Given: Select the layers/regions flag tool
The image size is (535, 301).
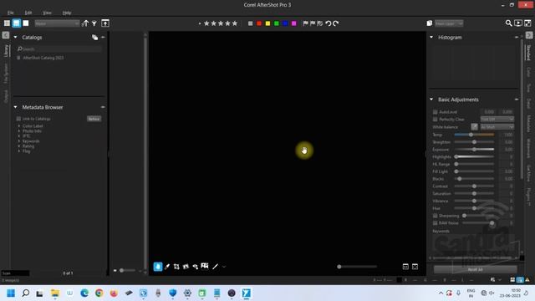Looking at the screenshot, I should 205,266.
